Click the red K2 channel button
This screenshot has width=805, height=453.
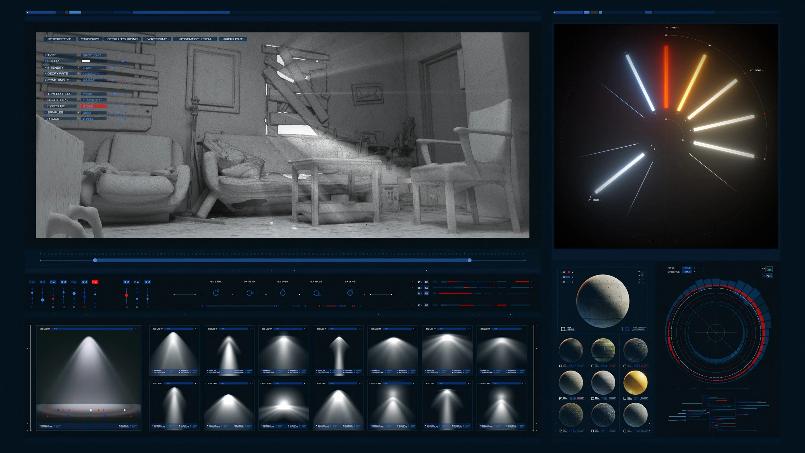point(95,282)
